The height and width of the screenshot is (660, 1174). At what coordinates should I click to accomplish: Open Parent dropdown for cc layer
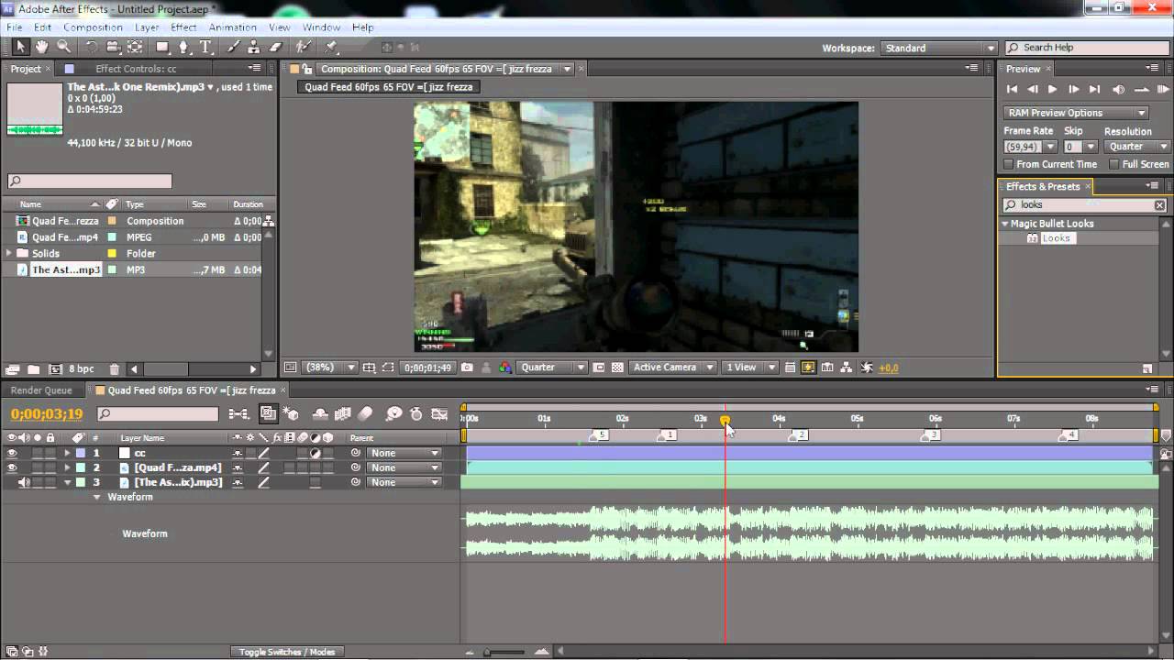(404, 453)
